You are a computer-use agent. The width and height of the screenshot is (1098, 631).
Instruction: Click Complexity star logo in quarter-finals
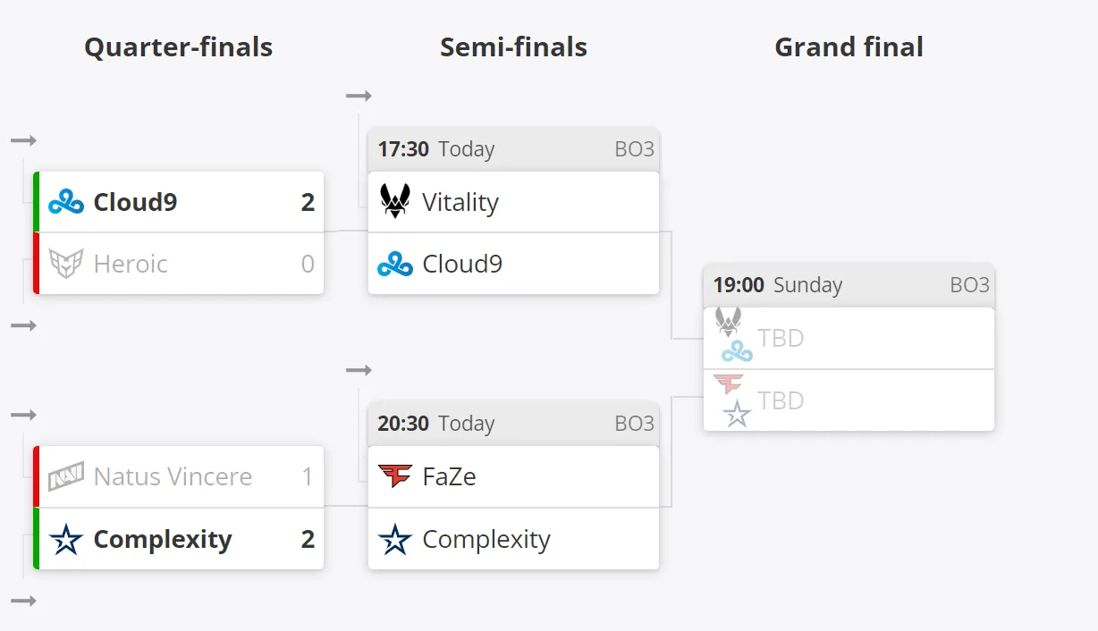click(66, 539)
